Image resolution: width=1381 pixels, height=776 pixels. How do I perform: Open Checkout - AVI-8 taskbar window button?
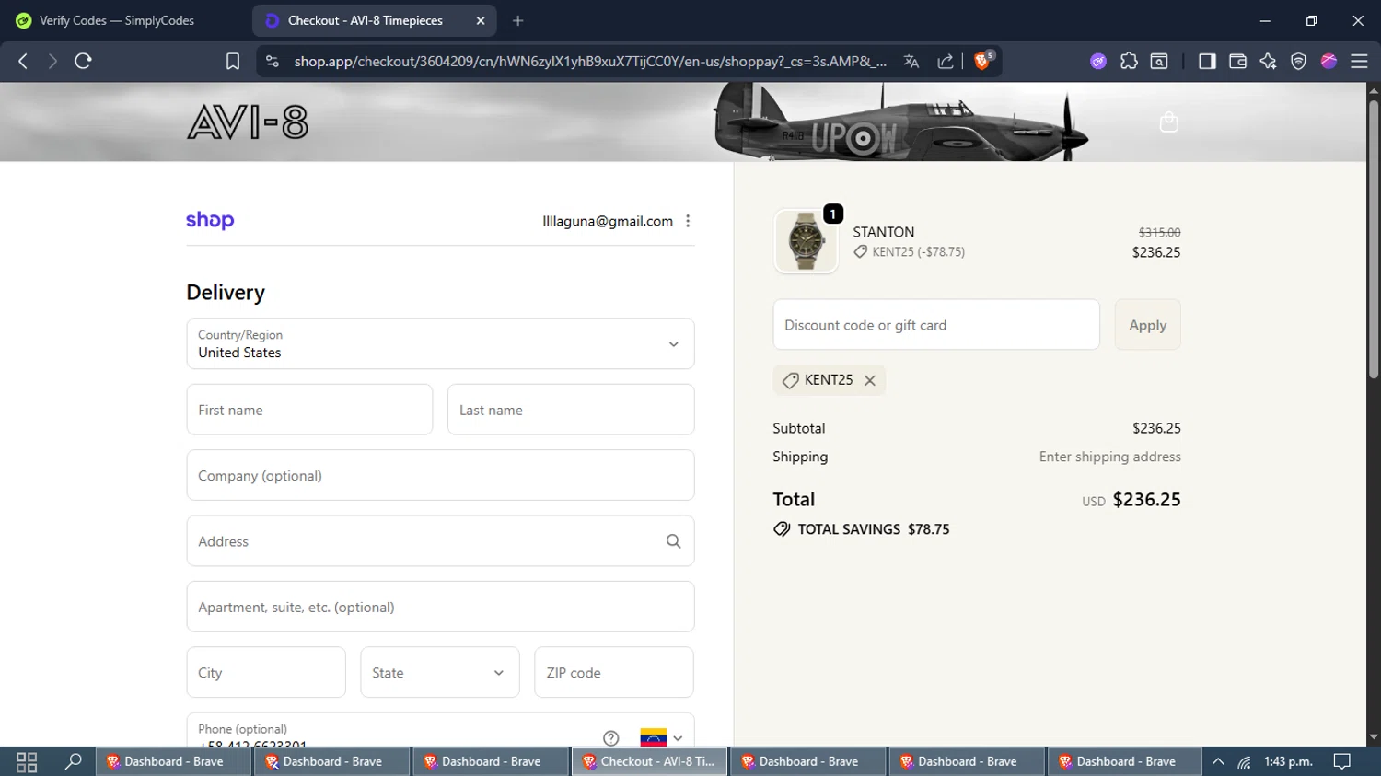[x=650, y=761]
